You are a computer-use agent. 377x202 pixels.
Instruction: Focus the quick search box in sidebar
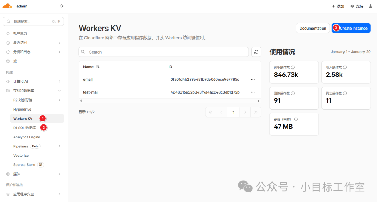[x=33, y=21]
